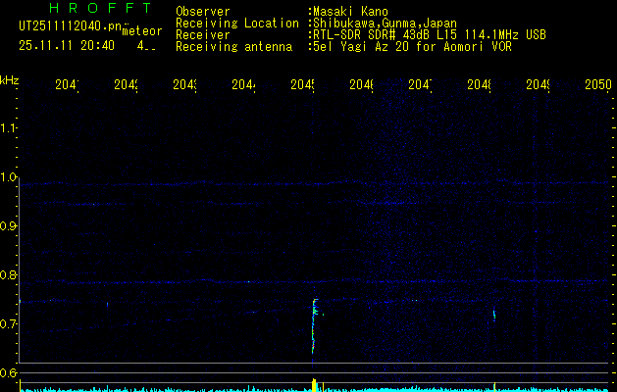This screenshot has width=617, height=392.
Task: Select the UT2511112040 filename label
Action: (65, 25)
